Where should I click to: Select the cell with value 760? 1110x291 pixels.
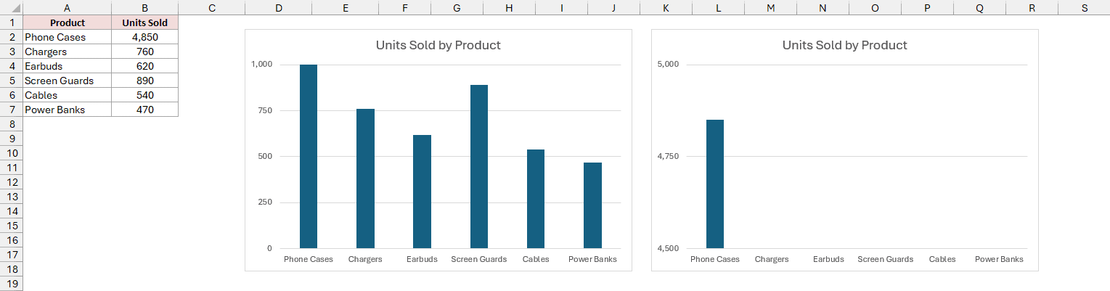[145, 52]
